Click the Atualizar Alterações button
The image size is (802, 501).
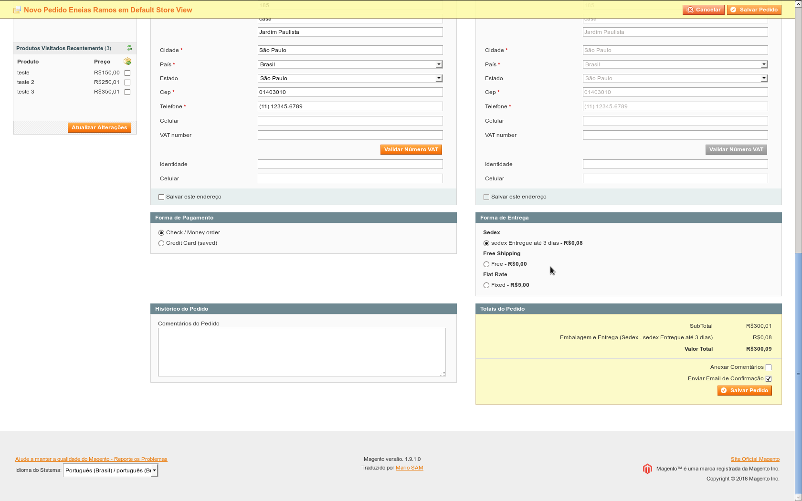click(x=99, y=127)
